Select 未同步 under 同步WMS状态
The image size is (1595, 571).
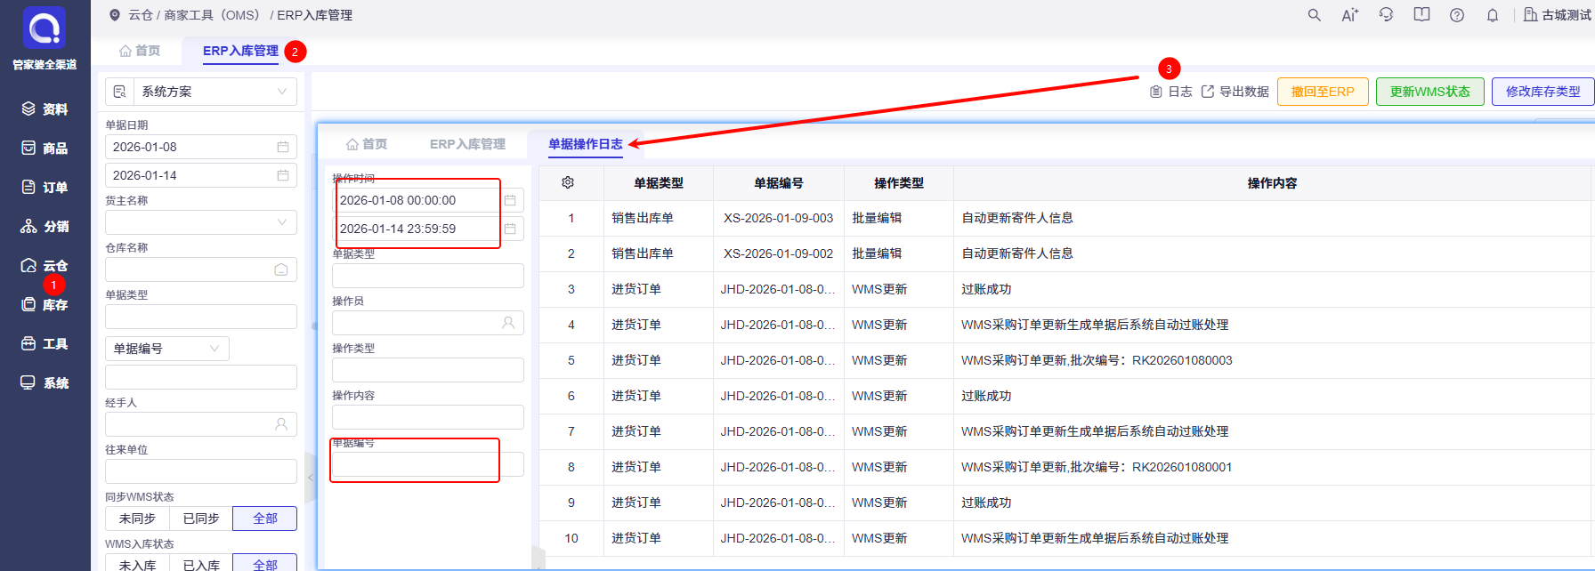137,519
